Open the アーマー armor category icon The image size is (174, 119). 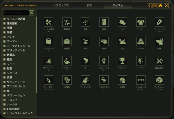(141, 22)
